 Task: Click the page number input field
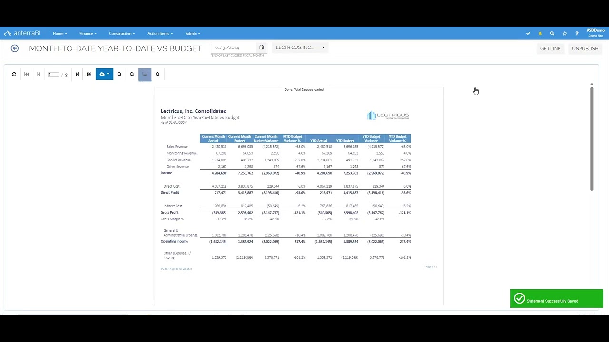pyautogui.click(x=53, y=75)
